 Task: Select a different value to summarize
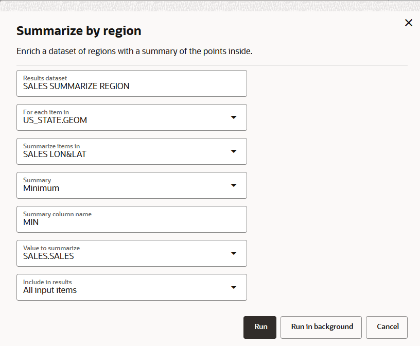[234, 253]
